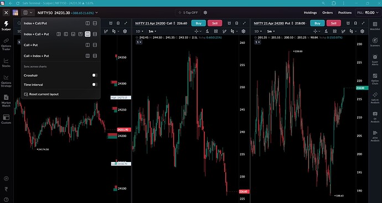382x203 pixels.
Task: Open chart templates grid on Call chart
Action: 216,31
